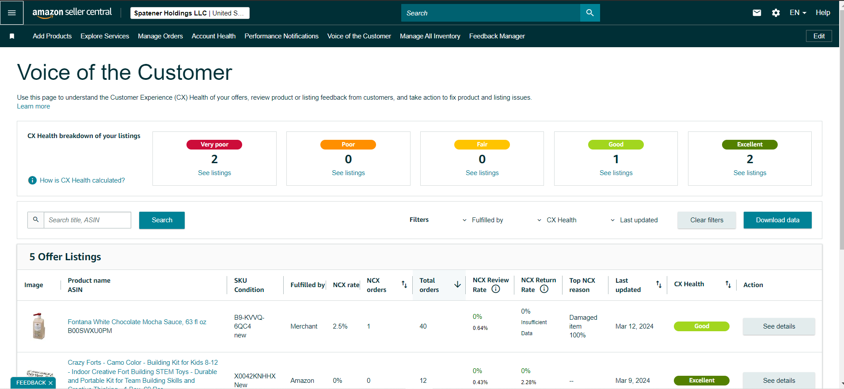844x389 pixels.
Task: Click ASIN B00SWXU0PM text
Action: tap(90, 331)
